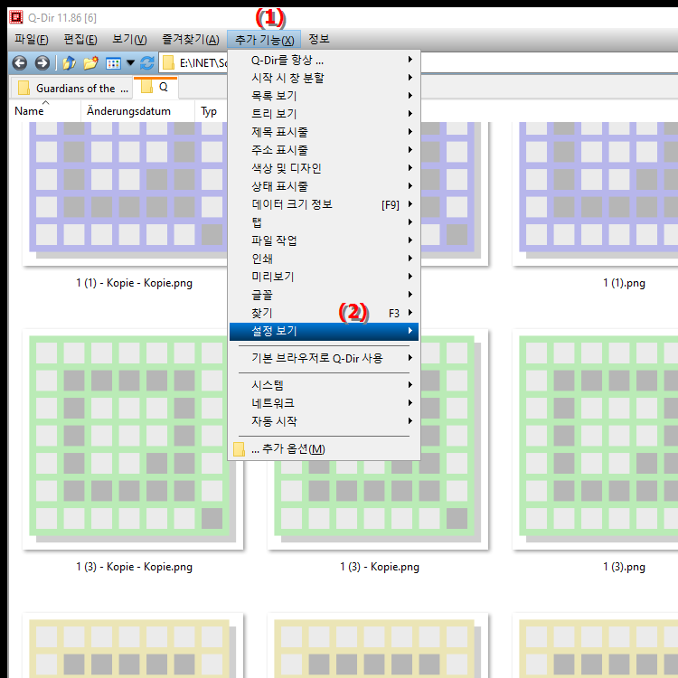This screenshot has height=678, width=678.
Task: Open the 시스템 submenu entry
Action: [x=324, y=385]
